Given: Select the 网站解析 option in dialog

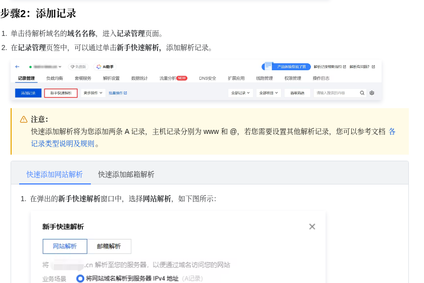Looking at the screenshot, I should (65, 246).
